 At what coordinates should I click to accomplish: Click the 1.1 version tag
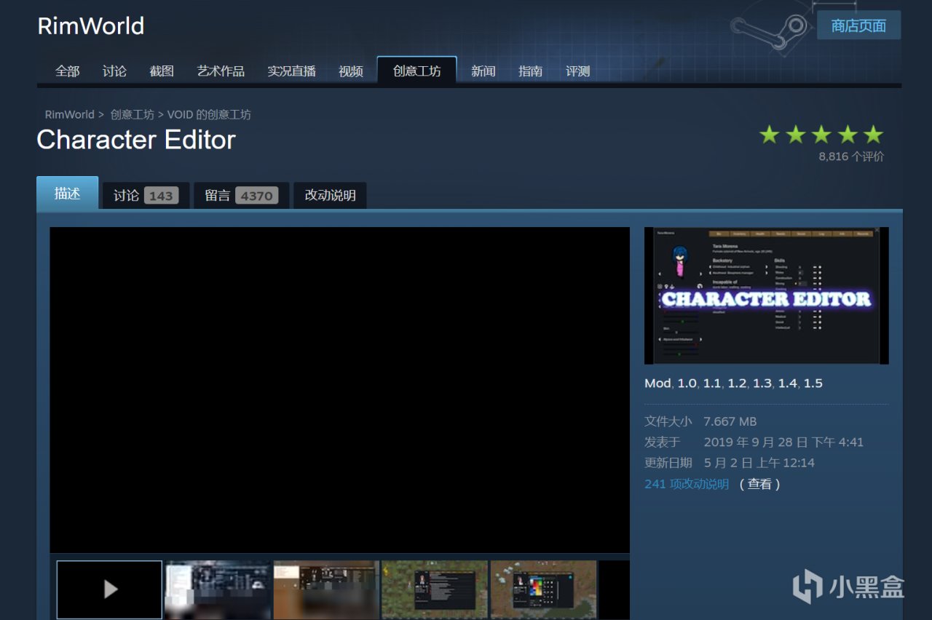712,383
